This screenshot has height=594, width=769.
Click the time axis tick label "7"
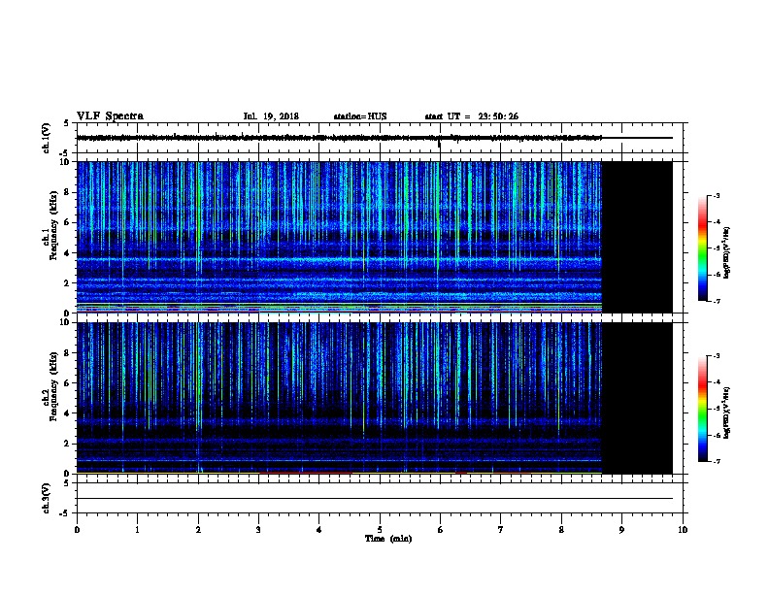(501, 530)
